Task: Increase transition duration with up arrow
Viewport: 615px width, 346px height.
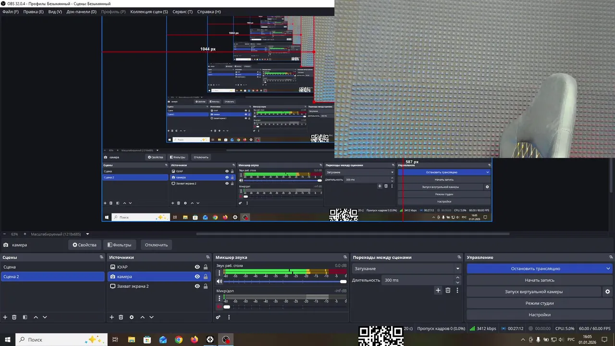Action: click(x=457, y=278)
